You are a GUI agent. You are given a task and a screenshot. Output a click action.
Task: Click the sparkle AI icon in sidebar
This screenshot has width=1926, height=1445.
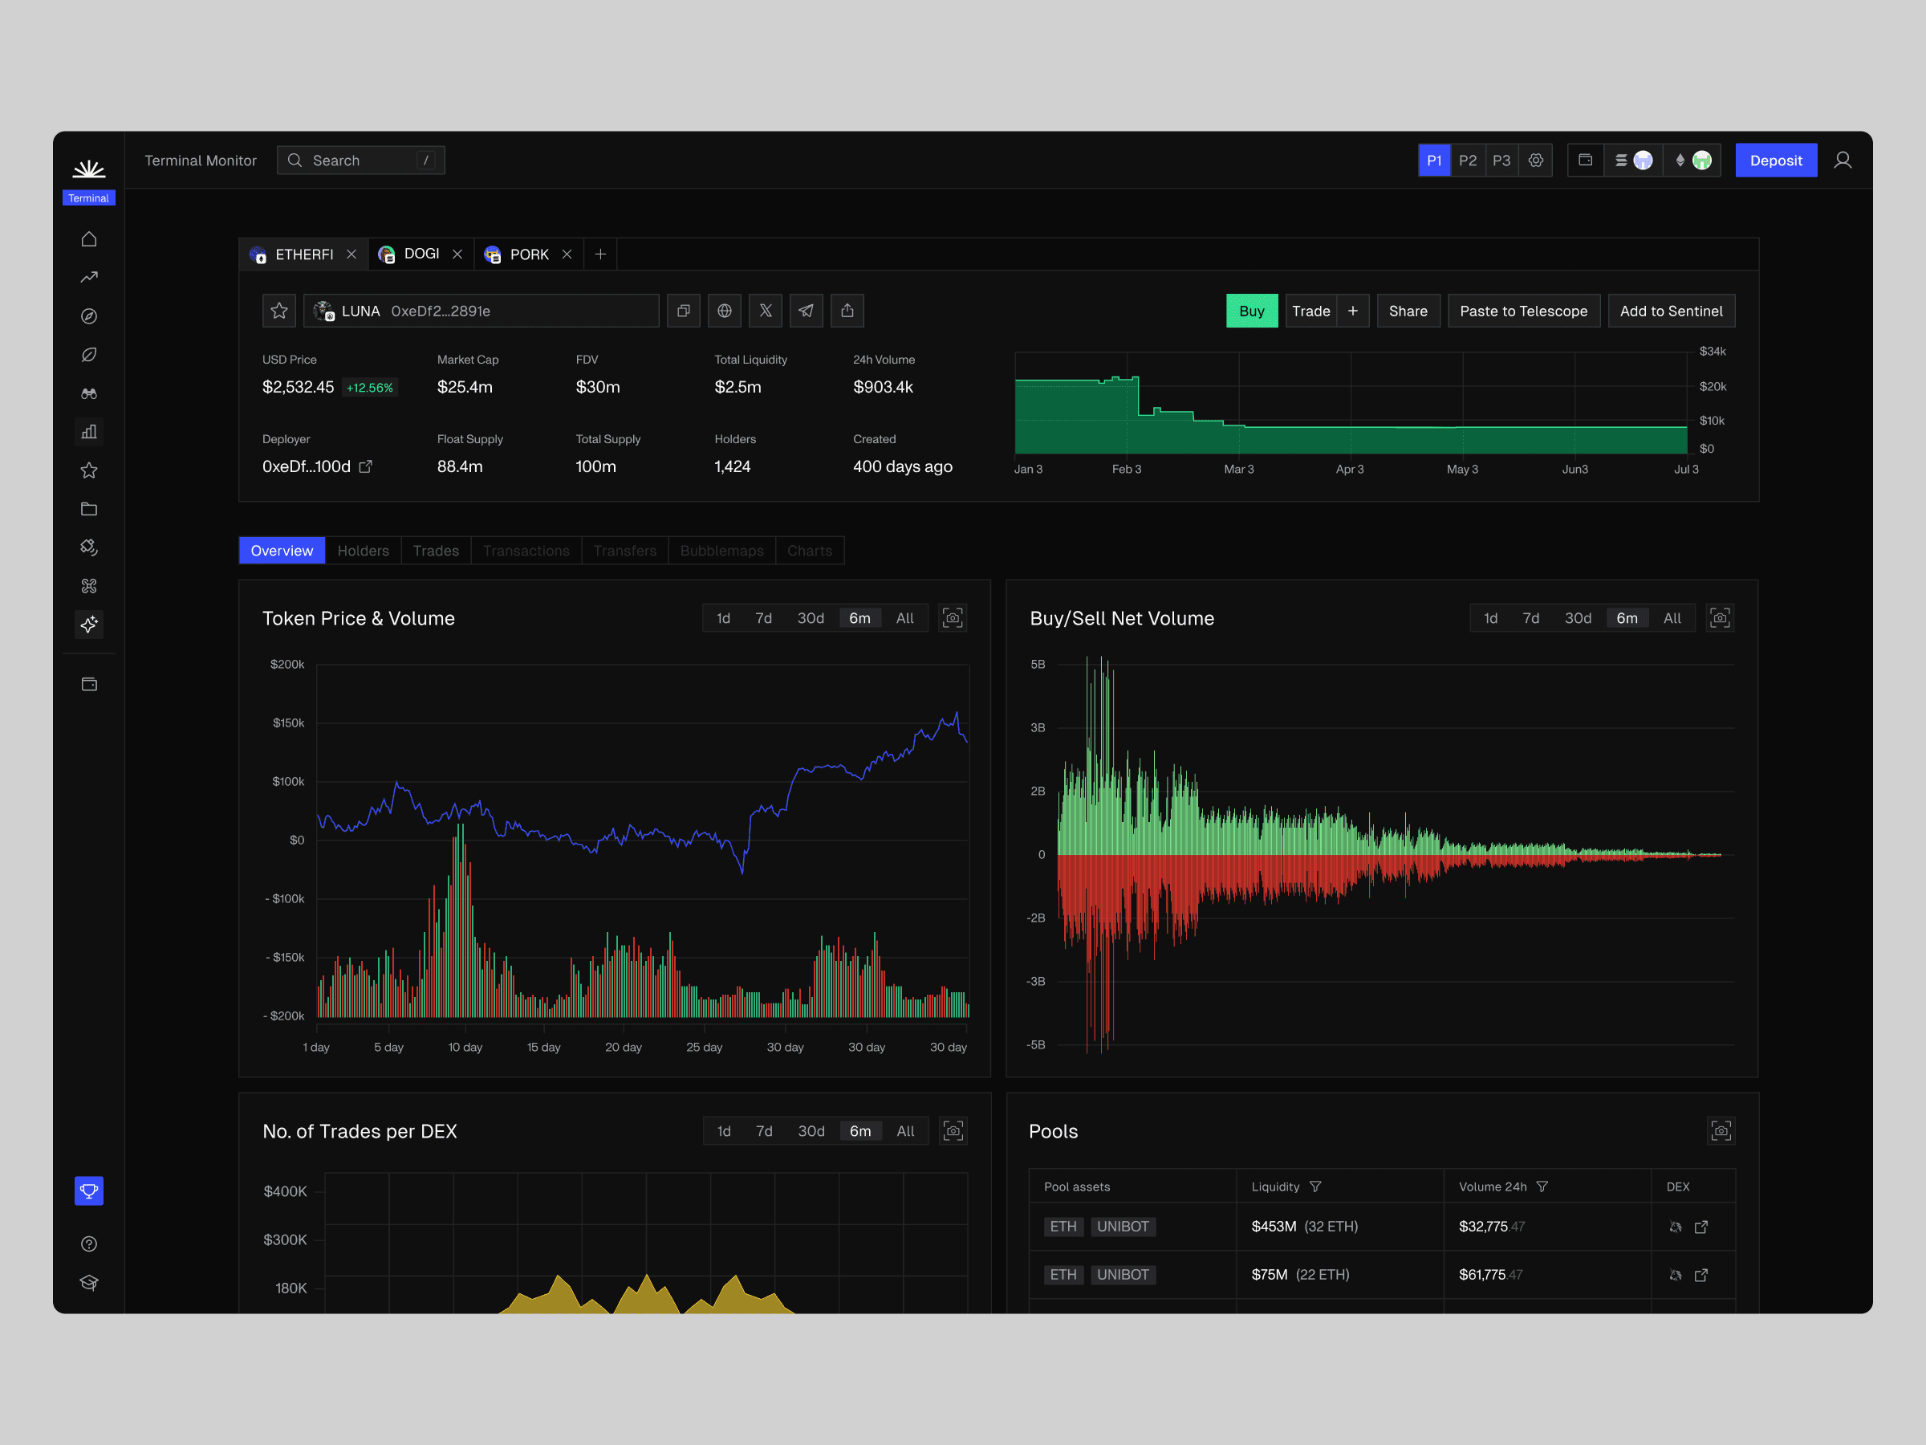click(x=89, y=625)
